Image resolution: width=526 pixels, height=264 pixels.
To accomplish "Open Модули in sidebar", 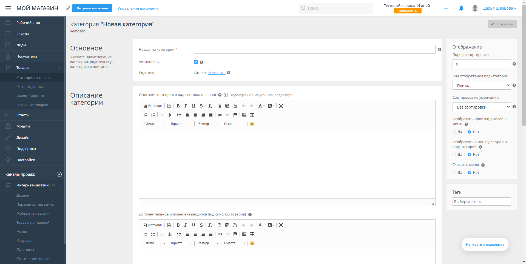I will (x=32, y=126).
